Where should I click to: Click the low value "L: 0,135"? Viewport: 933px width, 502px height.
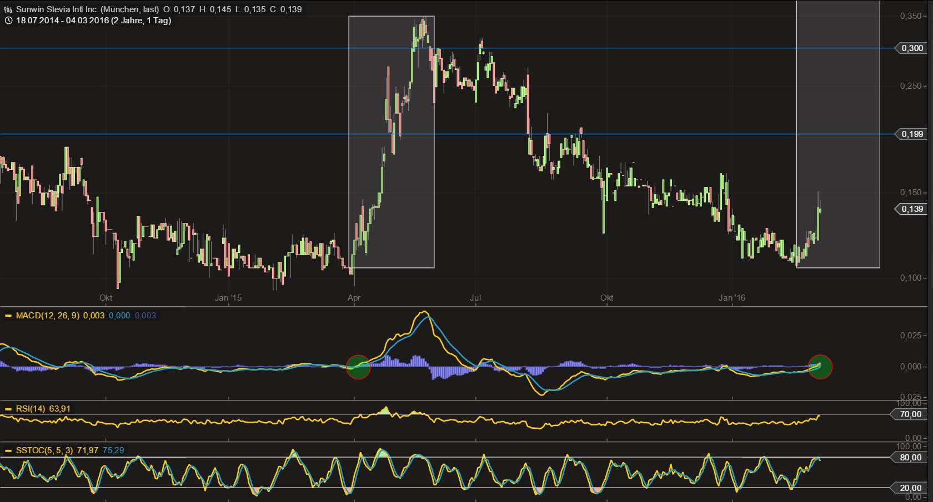point(249,9)
